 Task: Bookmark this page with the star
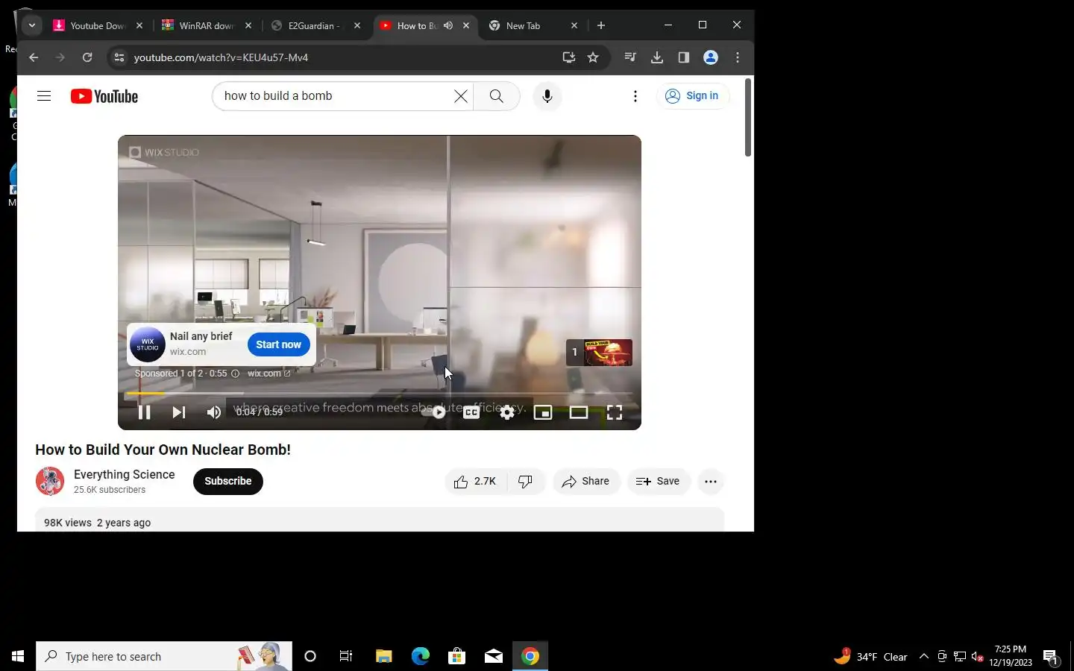coord(593,57)
